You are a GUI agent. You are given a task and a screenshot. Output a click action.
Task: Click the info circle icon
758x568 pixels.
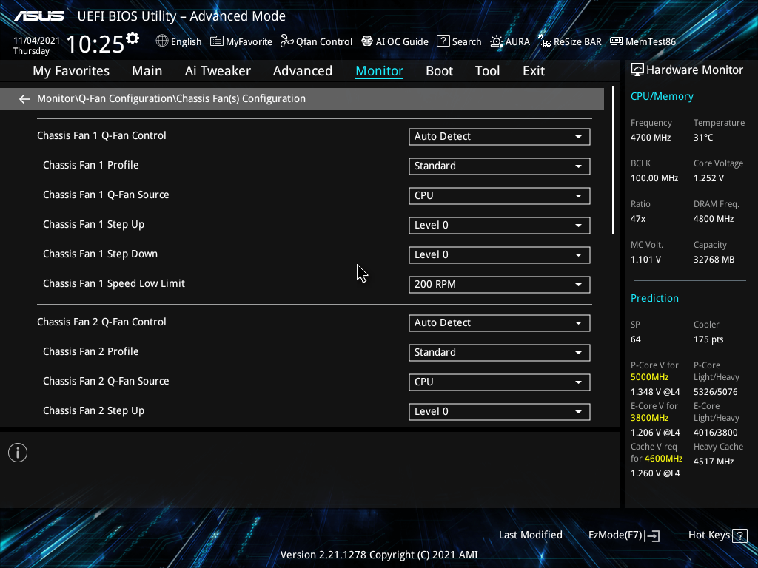18,453
